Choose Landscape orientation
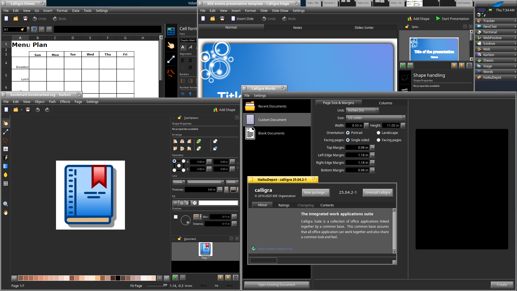 (x=378, y=133)
